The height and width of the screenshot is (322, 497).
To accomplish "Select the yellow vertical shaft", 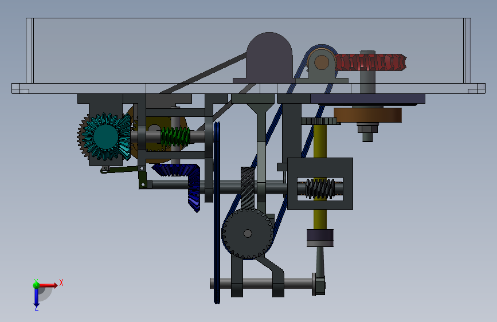I will (320, 143).
